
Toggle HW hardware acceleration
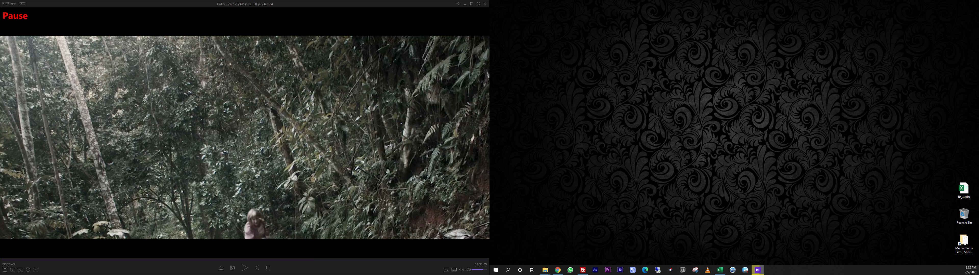(446, 270)
